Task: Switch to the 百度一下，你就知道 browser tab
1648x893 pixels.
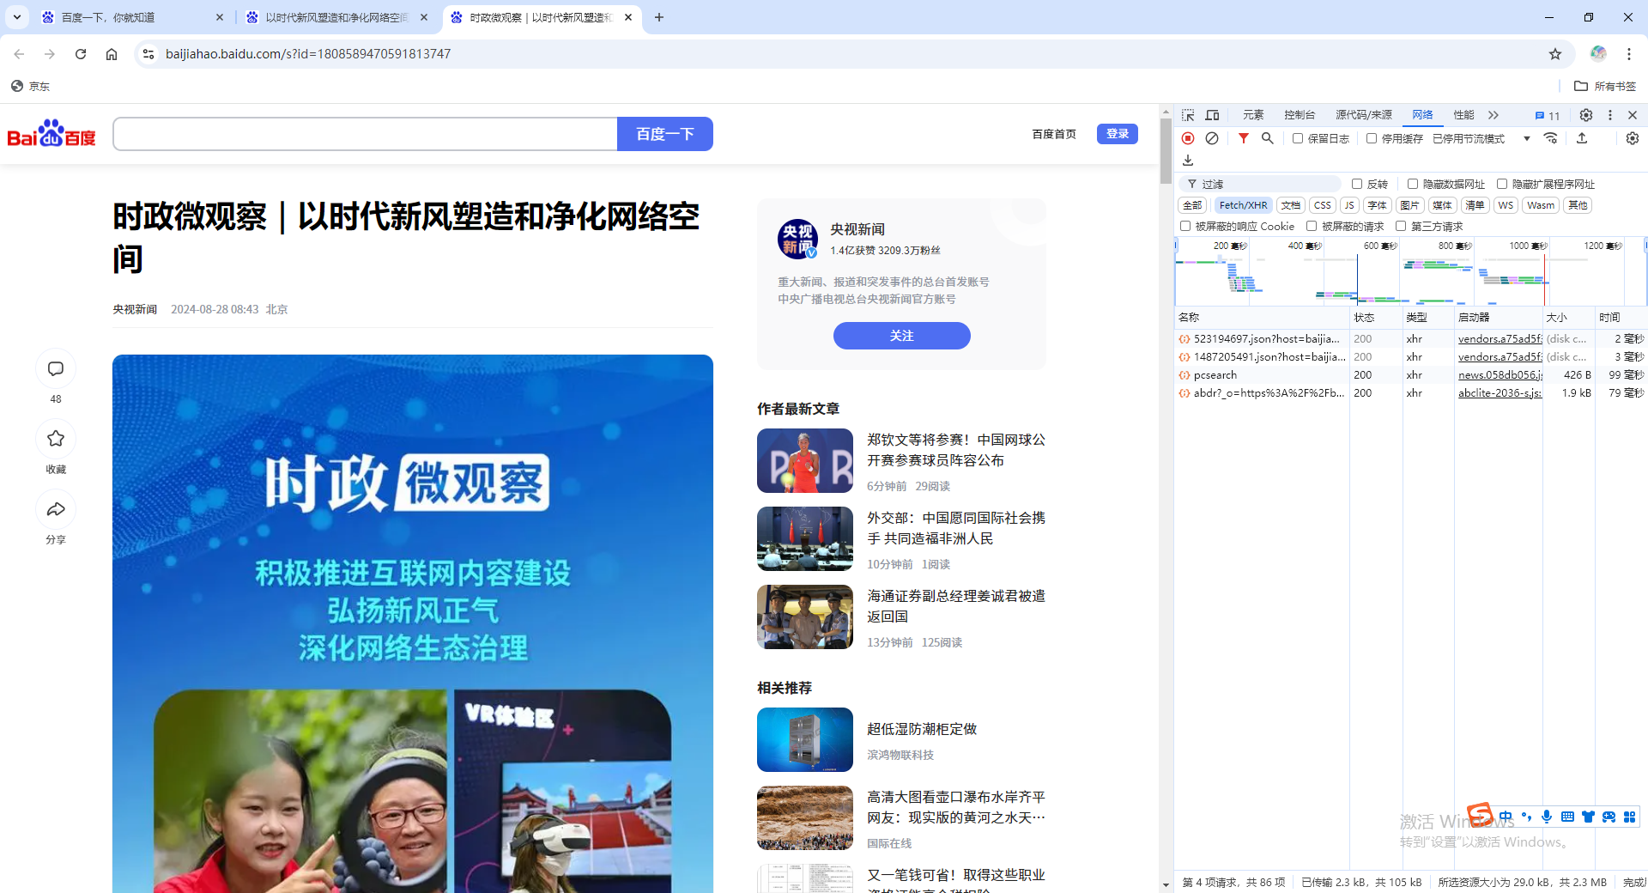Action: tap(131, 17)
